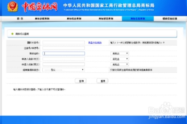
Task: Click the 申请人名称(英文) input field
Action: coord(64,64)
